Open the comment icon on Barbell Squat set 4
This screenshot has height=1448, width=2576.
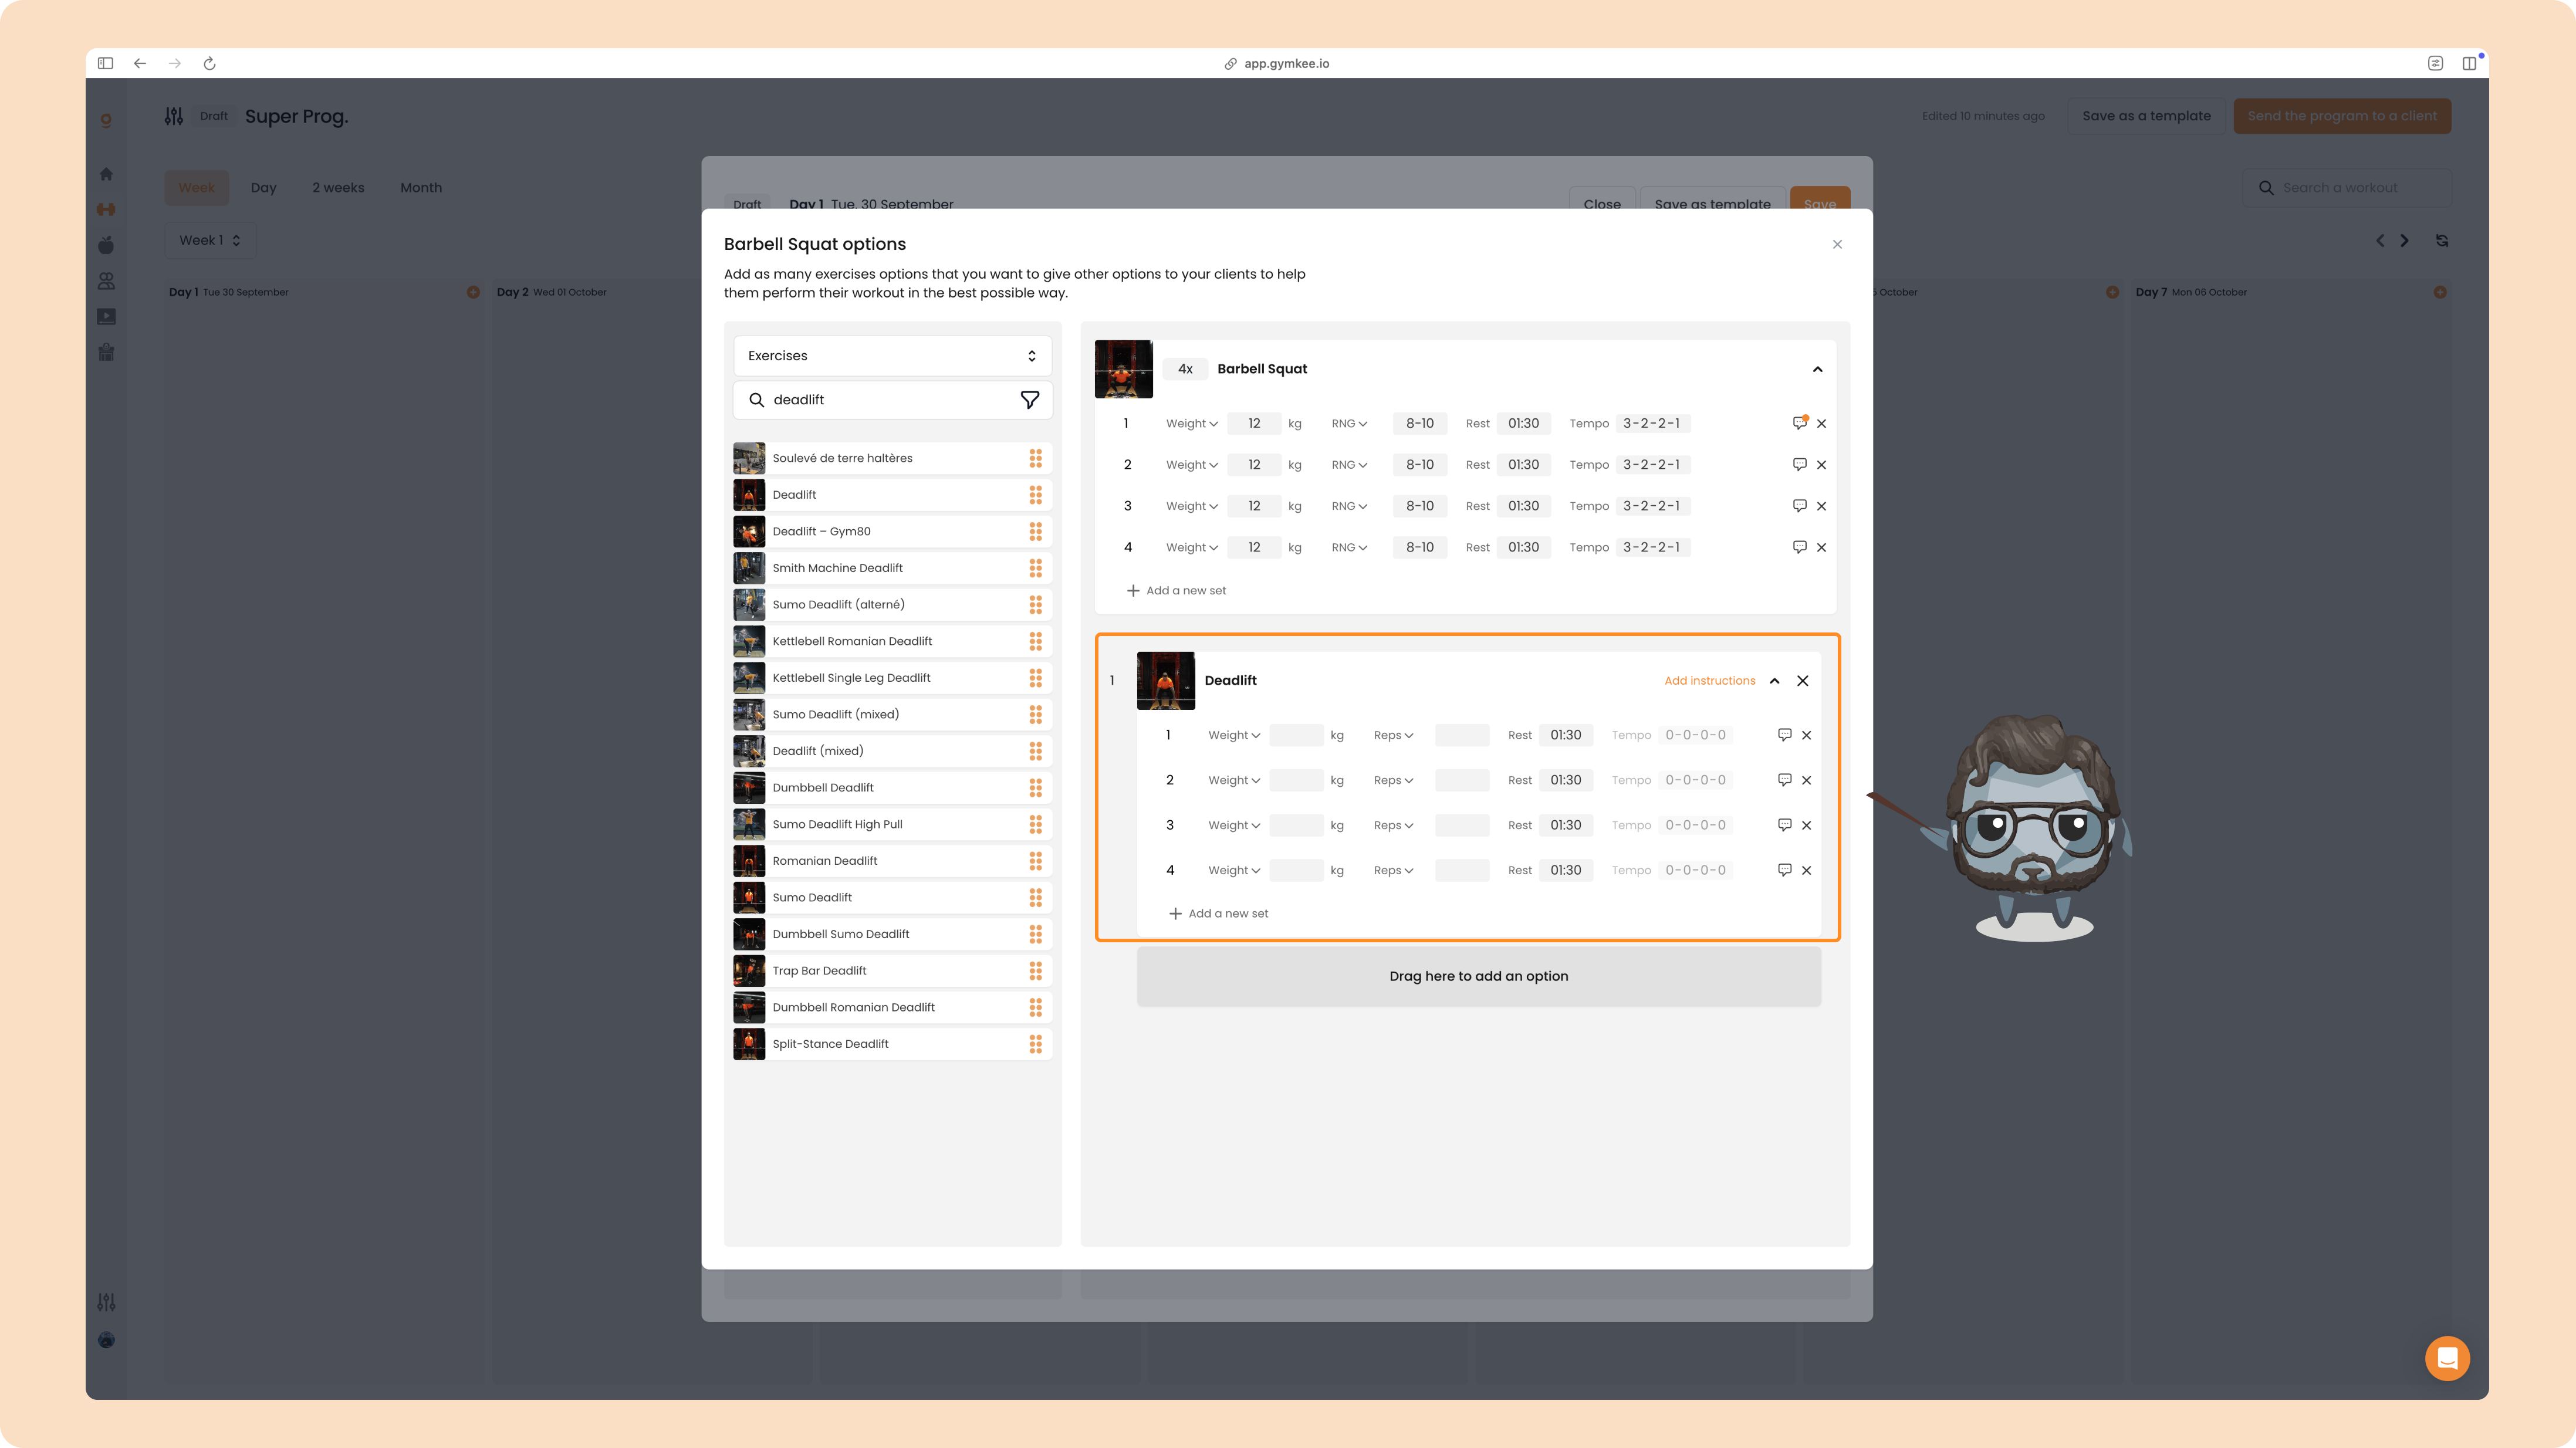1799,547
